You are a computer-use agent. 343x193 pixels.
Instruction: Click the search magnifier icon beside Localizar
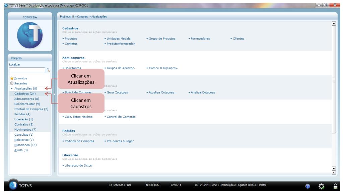coord(48,70)
